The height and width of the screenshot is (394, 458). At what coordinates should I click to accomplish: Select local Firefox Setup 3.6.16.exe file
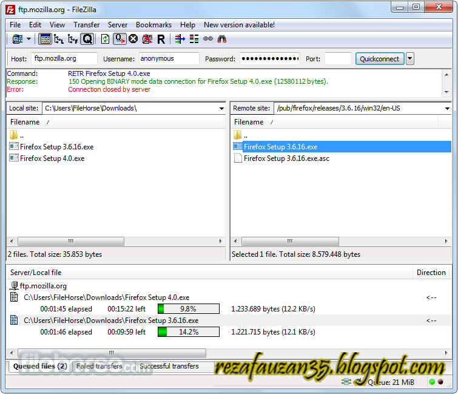click(56, 147)
